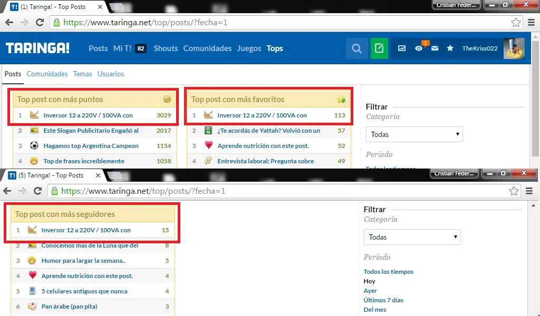Screen dimensions: 540x316
Task: Click smiley icon beside Humor post
Action: pos(32,261)
